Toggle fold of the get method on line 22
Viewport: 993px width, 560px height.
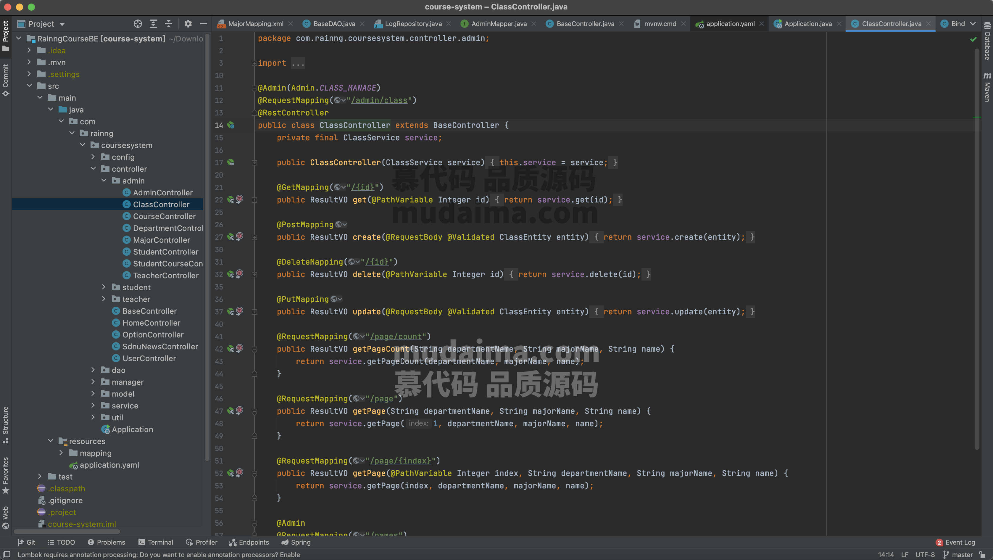pos(254,200)
